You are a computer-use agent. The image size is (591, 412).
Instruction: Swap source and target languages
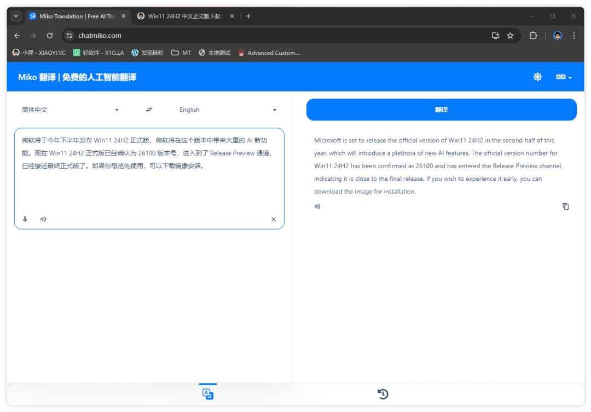click(x=149, y=110)
